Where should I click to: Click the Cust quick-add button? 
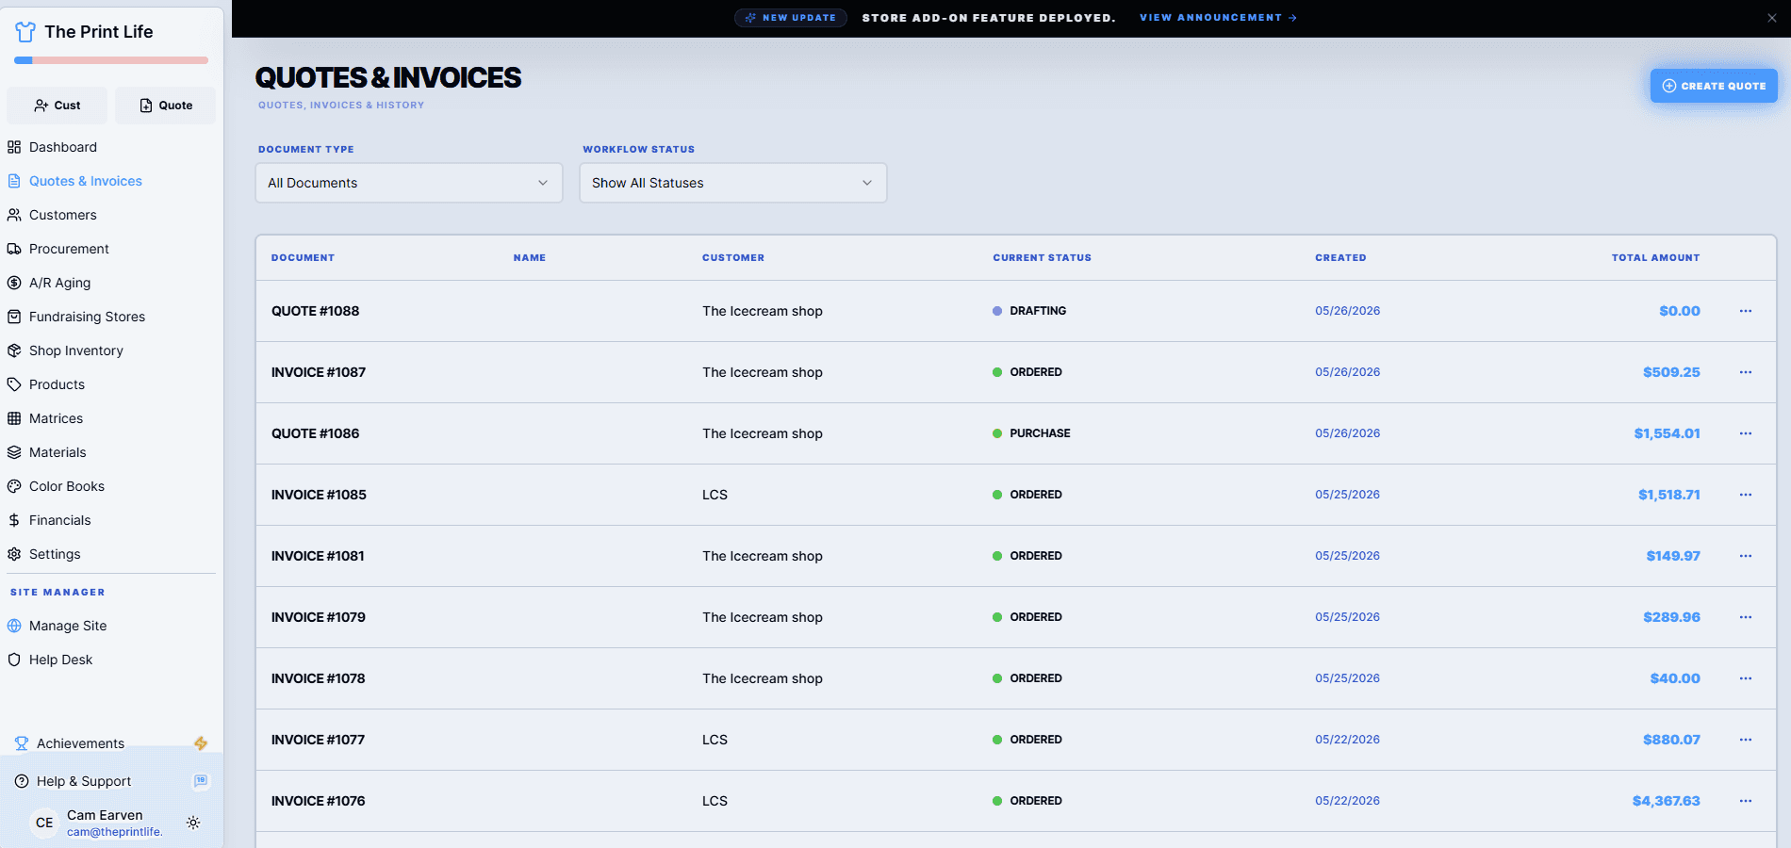click(x=58, y=106)
